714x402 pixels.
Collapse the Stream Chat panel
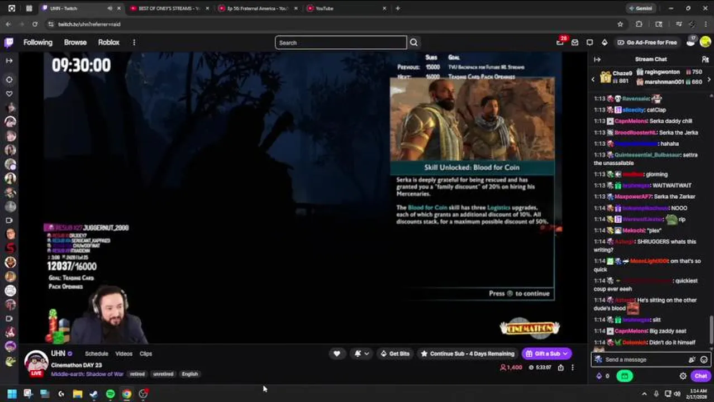tap(597, 59)
